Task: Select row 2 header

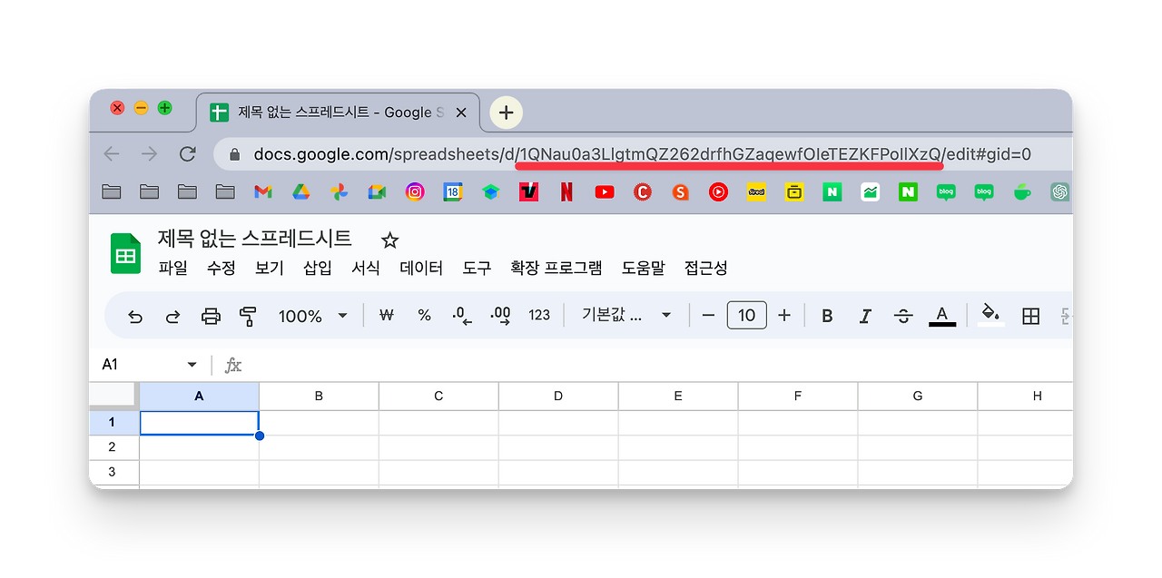Action: [113, 447]
